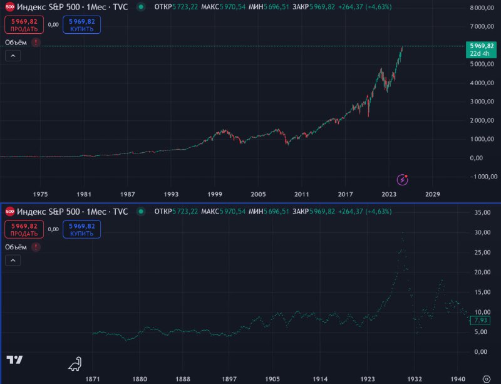This screenshot has height=384, width=501.
Task: Select the Объём indicator label in the bottom chart
Action: [x=16, y=247]
